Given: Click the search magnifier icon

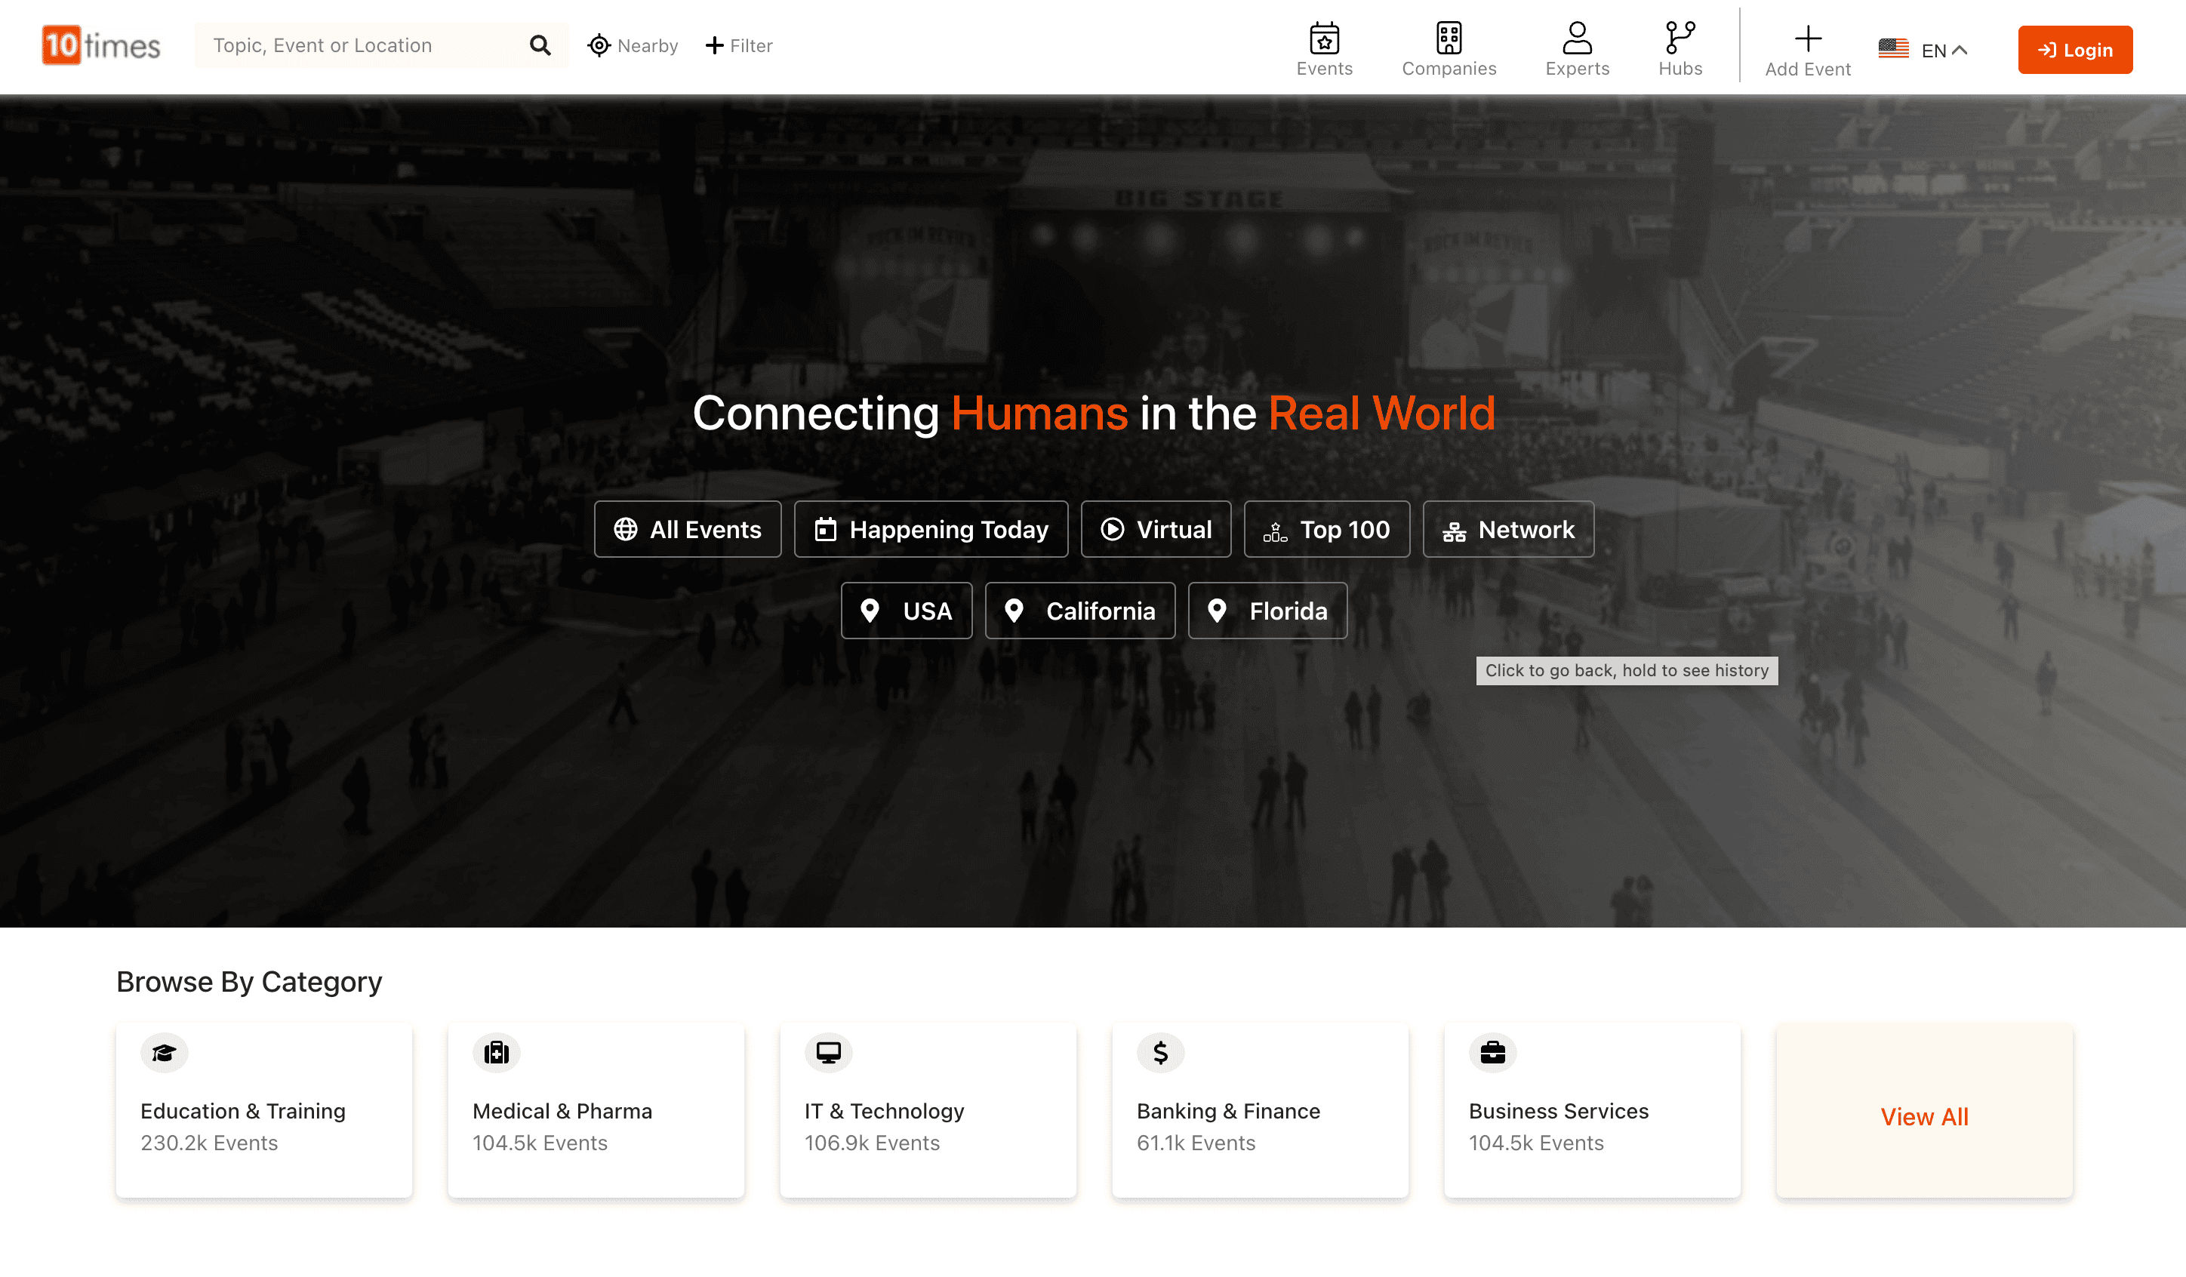Looking at the screenshot, I should point(540,45).
